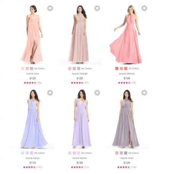Image resolution: width=171 pixels, height=174 pixels.
Task: Select the mauve third swatch under Azazie Kaleigh
Action: click(x=79, y=68)
